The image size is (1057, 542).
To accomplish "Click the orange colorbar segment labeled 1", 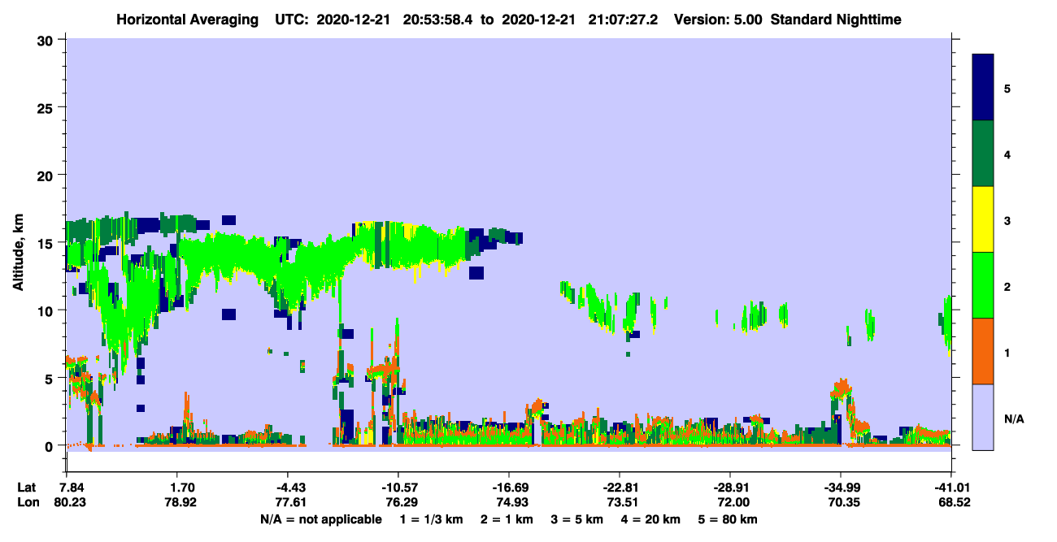I will (983, 351).
